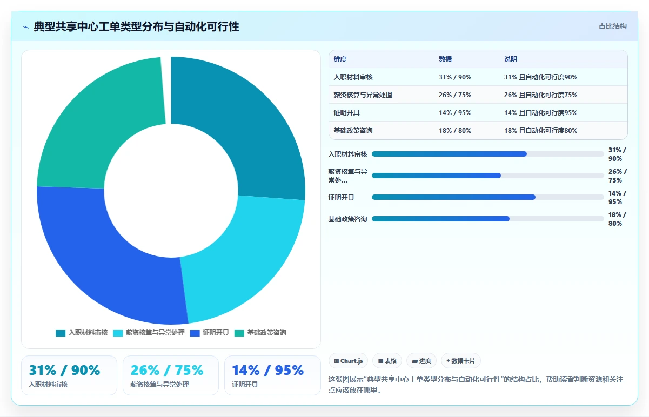649x417 pixels.
Task: Click the 基础政策咨询 progress bar
Action: [488, 219]
